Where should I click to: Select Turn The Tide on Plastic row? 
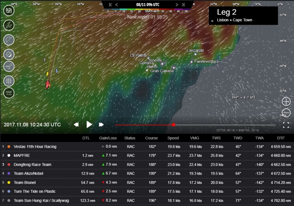(147, 192)
